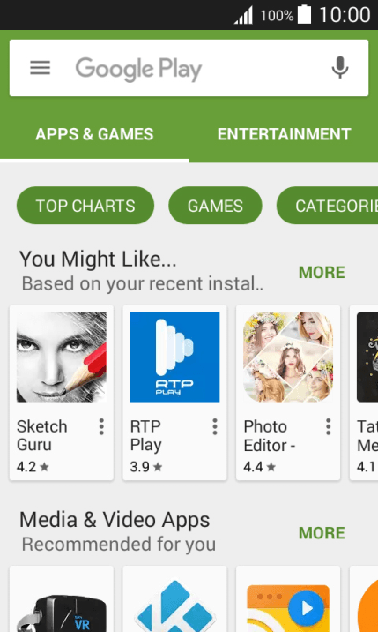Screen dimensions: 378x632
Task: Open Sketch Guru app icon
Action: 62,357
